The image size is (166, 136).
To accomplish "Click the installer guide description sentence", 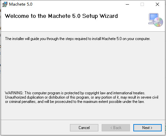I will click(78, 39).
